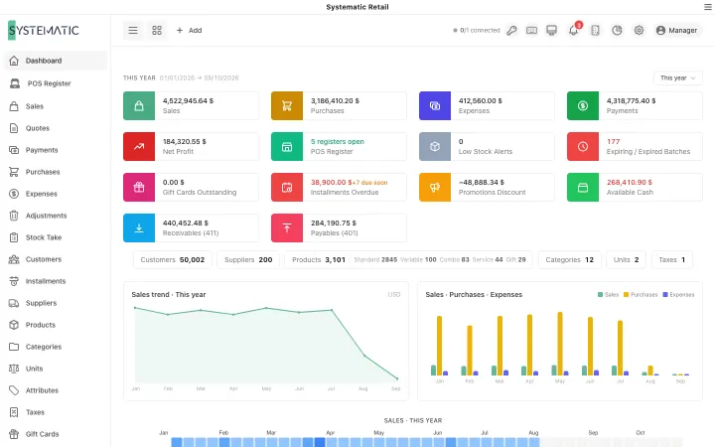Go to Dashboard in sidebar
This screenshot has height=447, width=715.
(56, 61)
